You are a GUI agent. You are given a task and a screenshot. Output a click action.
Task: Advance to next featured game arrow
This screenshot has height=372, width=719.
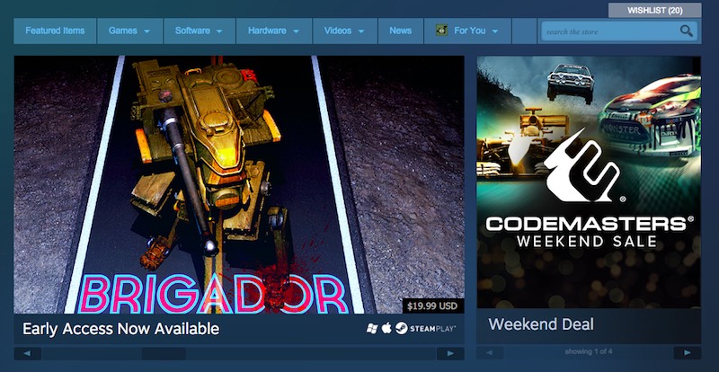(450, 353)
